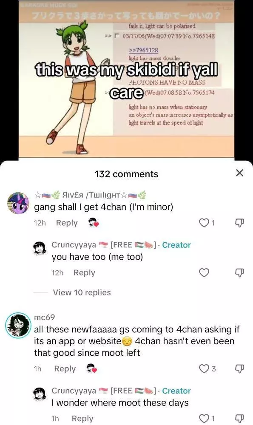Reply to creator's "where moot these days" comment
Image resolution: width=253 pixels, height=425 pixels.
coord(82,419)
